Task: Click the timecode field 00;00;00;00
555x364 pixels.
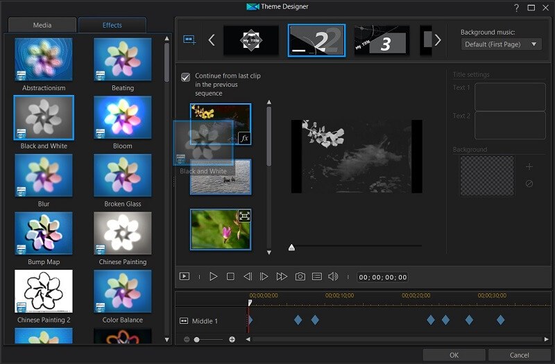Action: pyautogui.click(x=383, y=277)
